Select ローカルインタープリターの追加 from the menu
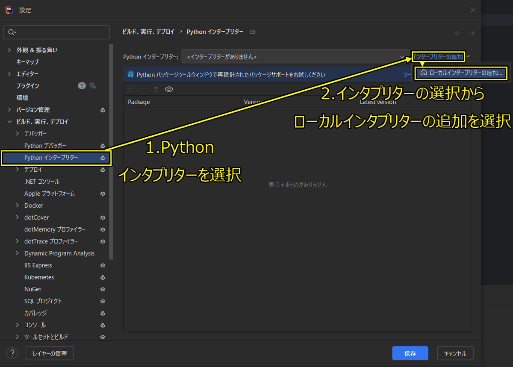The height and width of the screenshot is (367, 513). click(x=461, y=73)
